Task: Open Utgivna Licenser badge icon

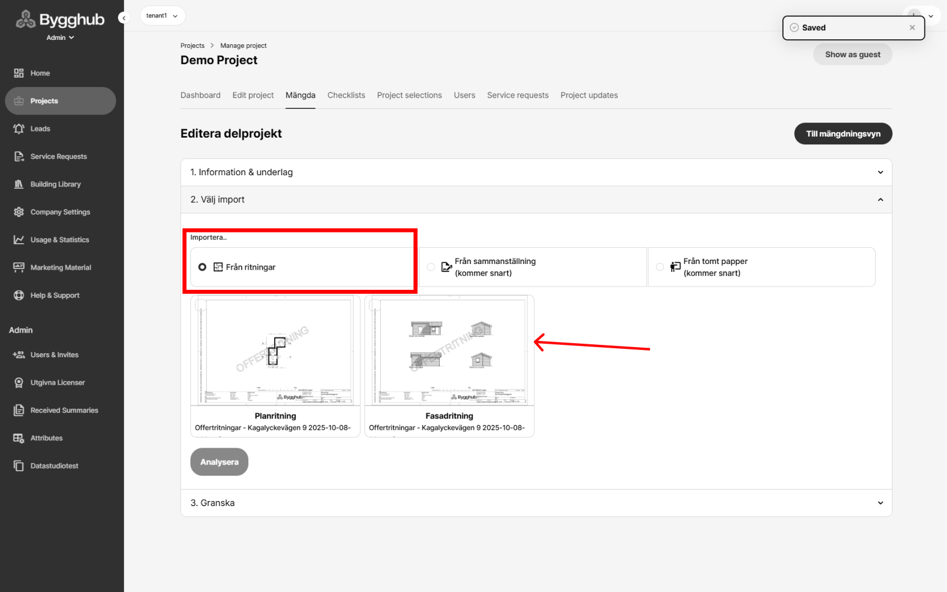Action: coord(19,382)
